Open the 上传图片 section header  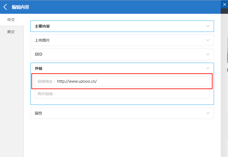click(122, 40)
